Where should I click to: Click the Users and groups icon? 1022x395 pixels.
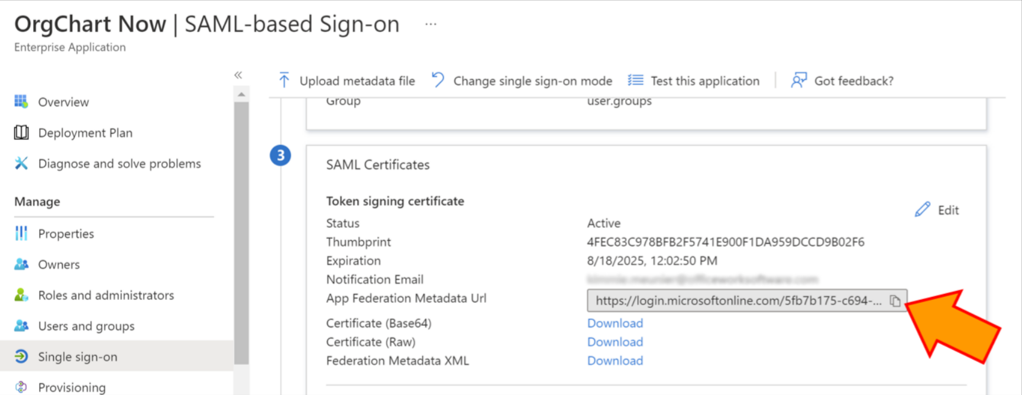click(x=21, y=325)
